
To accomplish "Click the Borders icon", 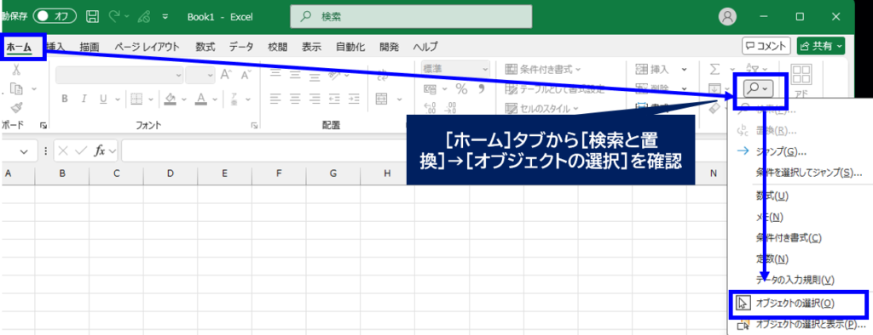I will coord(136,99).
